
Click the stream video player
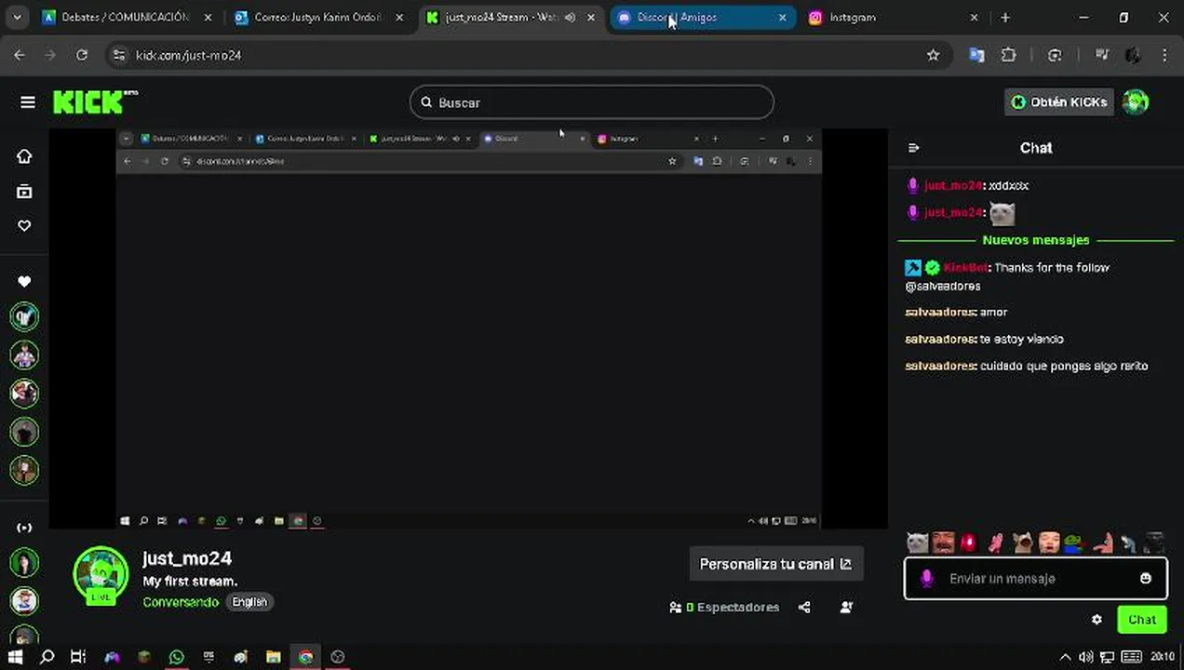point(468,329)
